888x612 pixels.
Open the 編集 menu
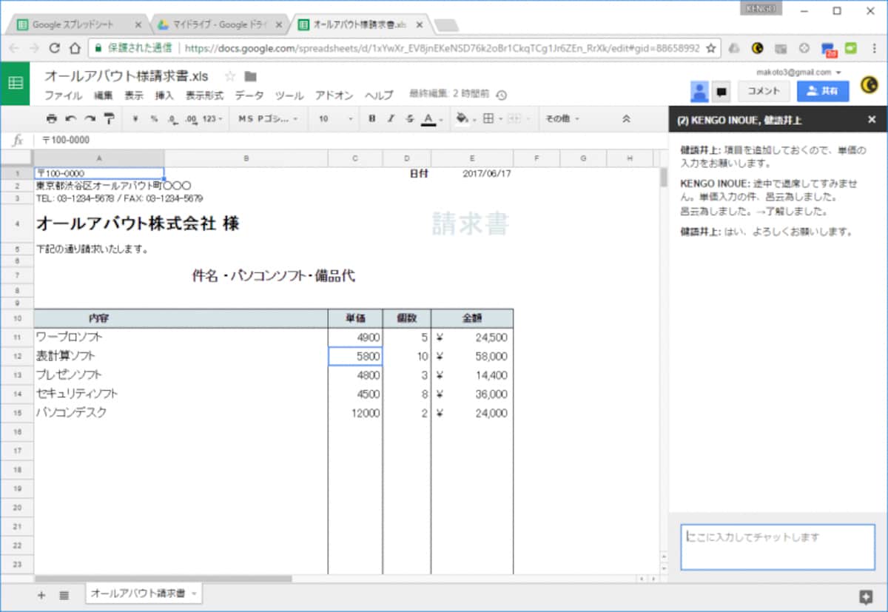coord(104,95)
